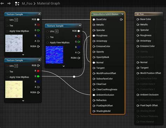This screenshot has width=166, height=128.
Task: Click RGB pin on yellow texture sample
Action: pyautogui.click(x=38, y=66)
